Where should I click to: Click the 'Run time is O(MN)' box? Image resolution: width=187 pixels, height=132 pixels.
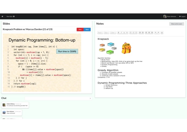[x=67, y=51]
